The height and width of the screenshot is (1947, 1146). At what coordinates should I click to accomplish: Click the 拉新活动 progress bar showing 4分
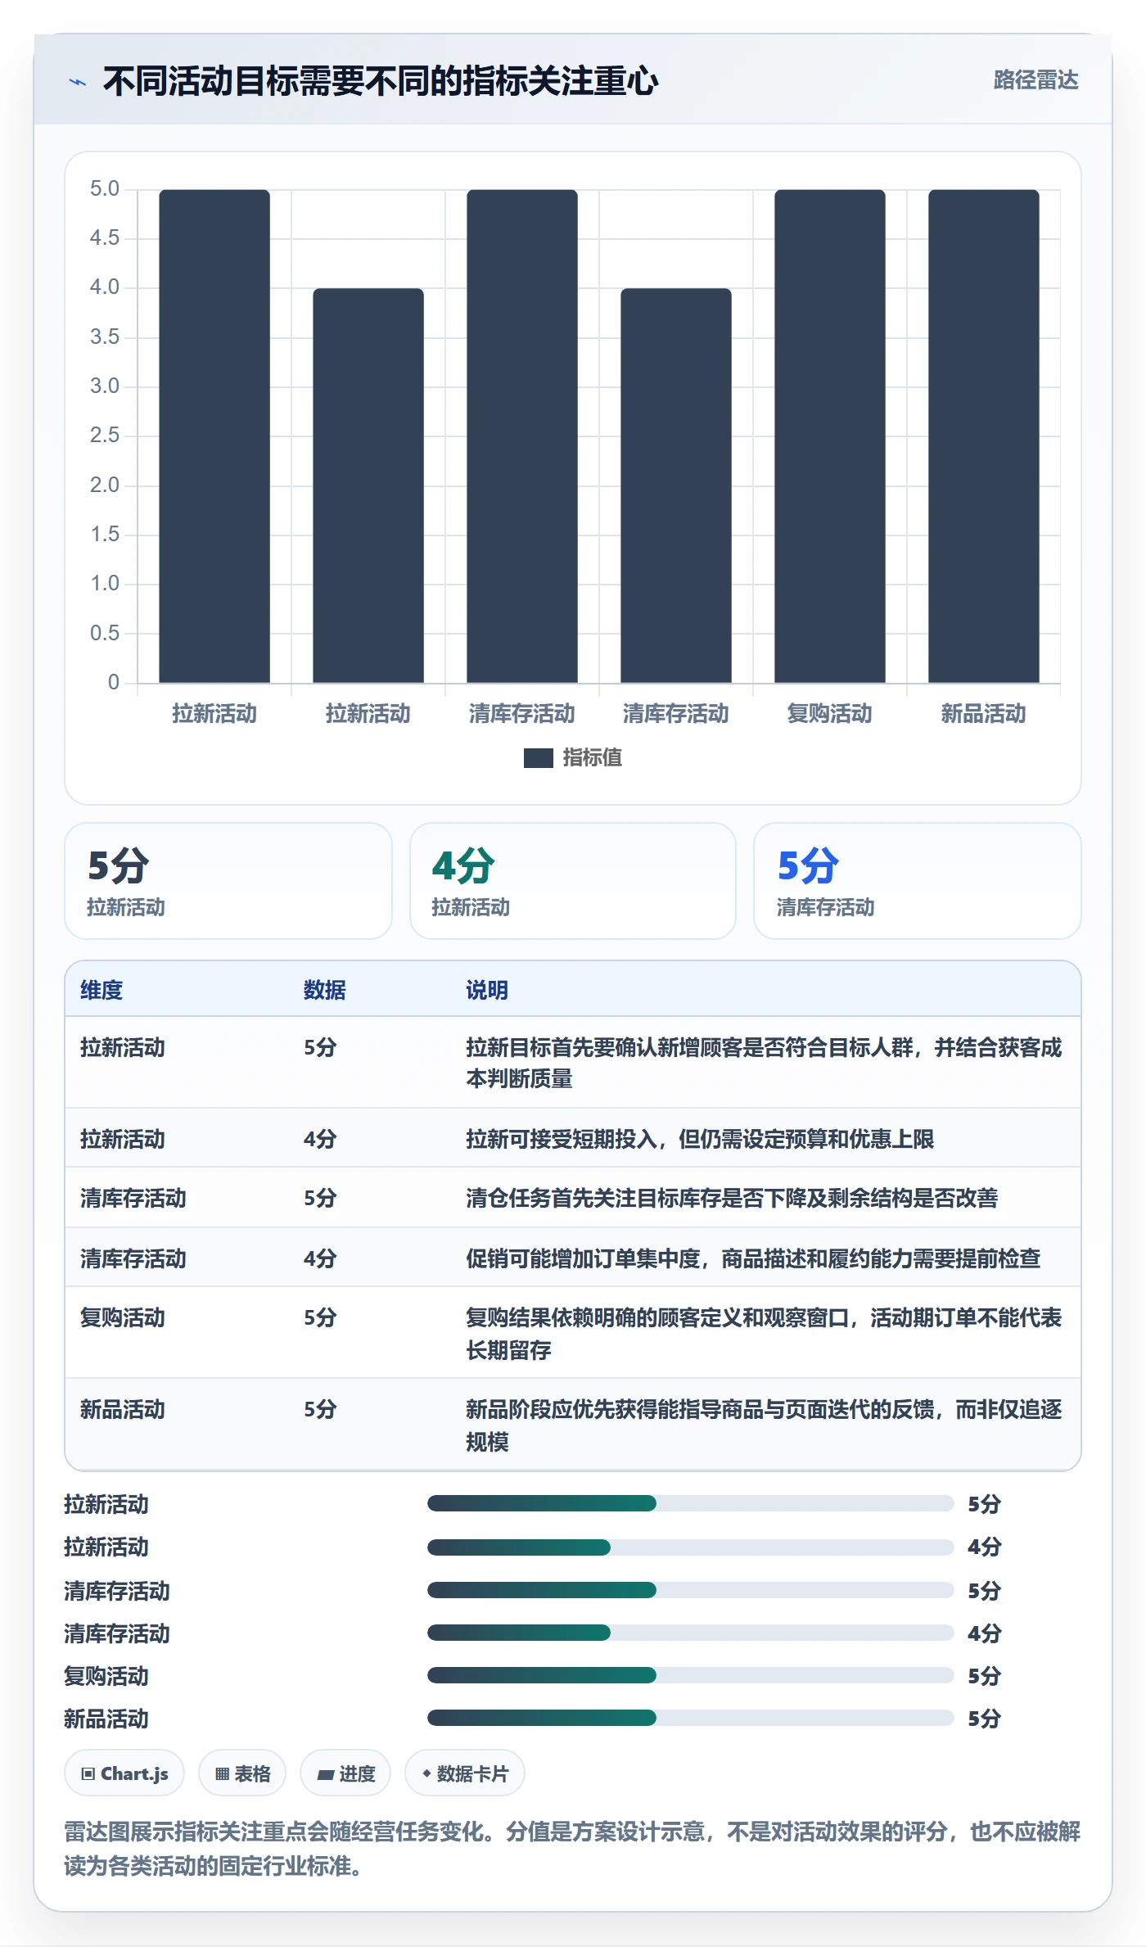click(x=691, y=1547)
